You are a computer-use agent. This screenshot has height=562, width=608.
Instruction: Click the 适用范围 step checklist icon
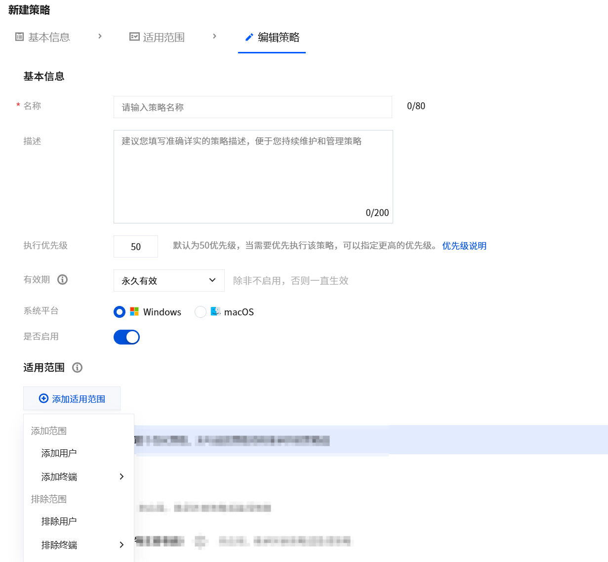tap(134, 37)
